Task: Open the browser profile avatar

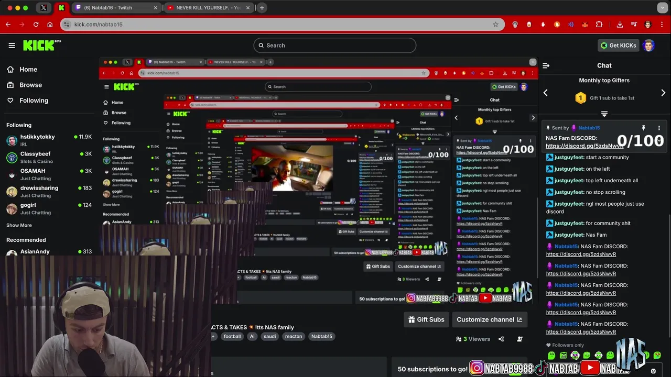Action: (648, 25)
